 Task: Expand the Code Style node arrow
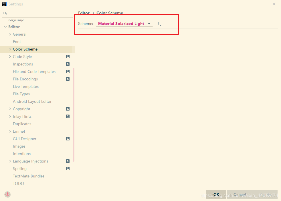(10, 57)
